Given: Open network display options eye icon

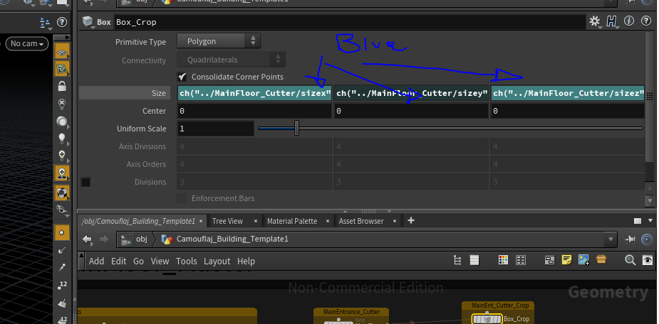Looking at the screenshot, I should [x=647, y=260].
